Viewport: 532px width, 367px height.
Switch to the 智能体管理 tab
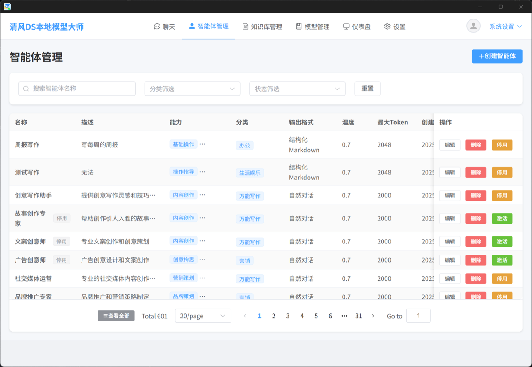click(208, 27)
